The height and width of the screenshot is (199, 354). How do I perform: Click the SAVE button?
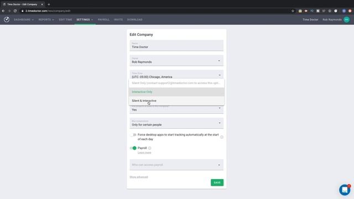(x=217, y=182)
